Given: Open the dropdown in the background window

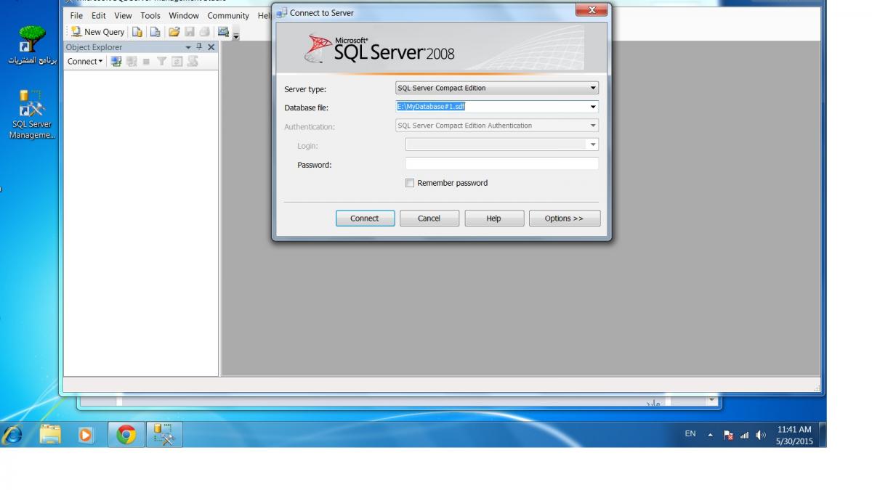Looking at the screenshot, I should point(712,400).
